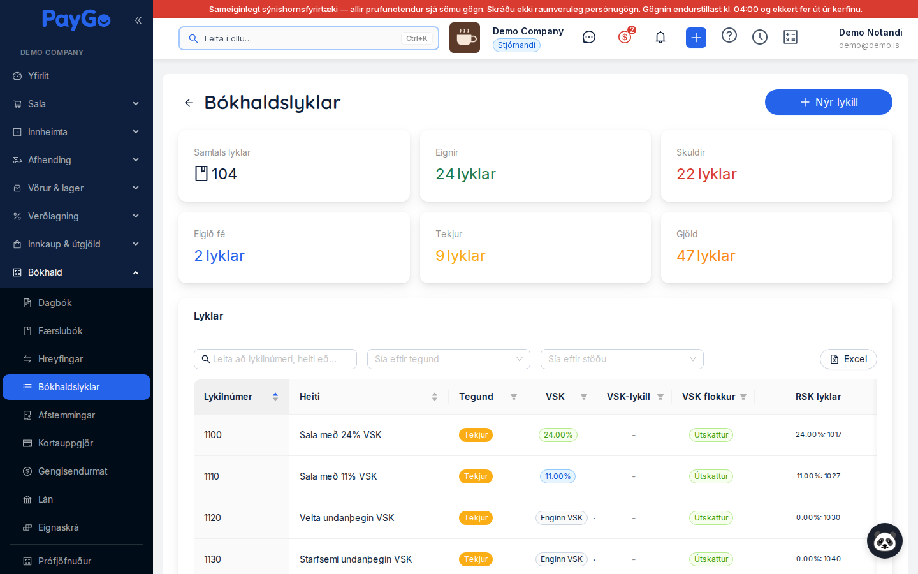Image resolution: width=918 pixels, height=574 pixels.
Task: Click the Tekjur tag in row 1100
Action: pos(476,435)
